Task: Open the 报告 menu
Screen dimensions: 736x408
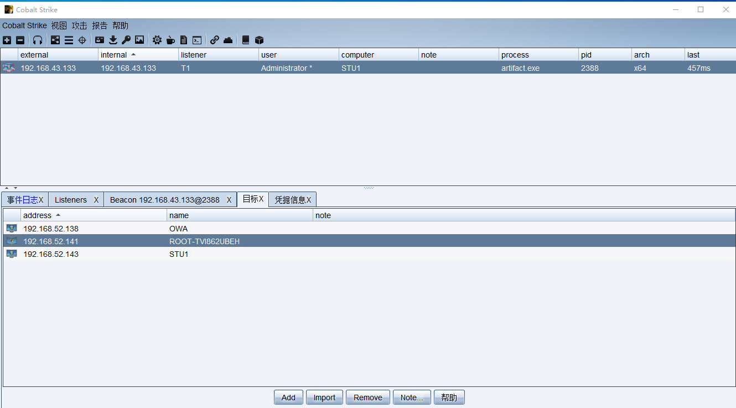Action: tap(100, 25)
